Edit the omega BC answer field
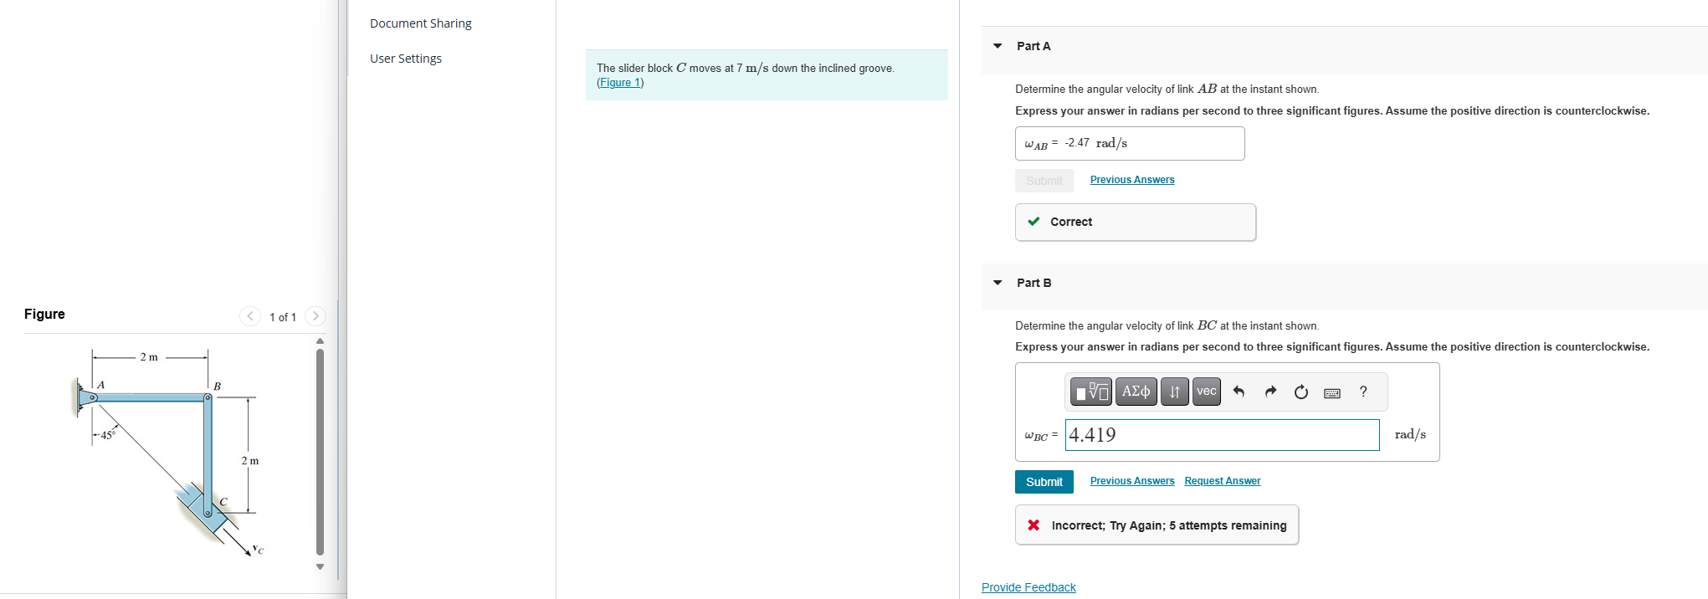1708x599 pixels. [x=1222, y=435]
